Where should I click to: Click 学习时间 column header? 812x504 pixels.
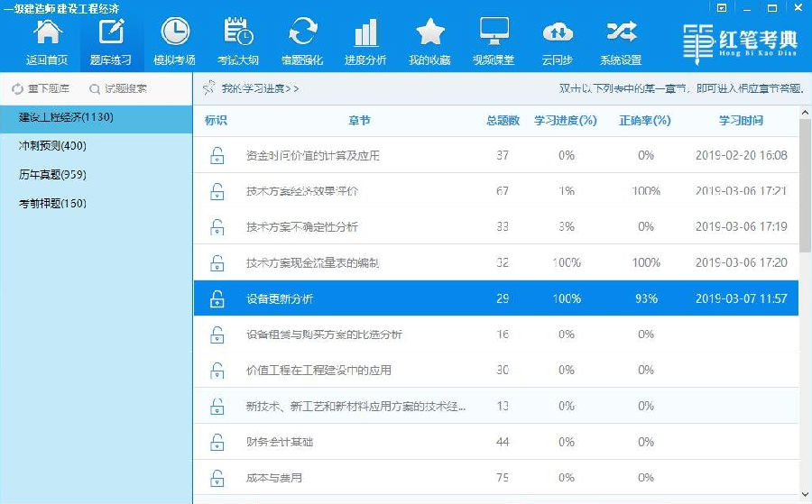741,121
